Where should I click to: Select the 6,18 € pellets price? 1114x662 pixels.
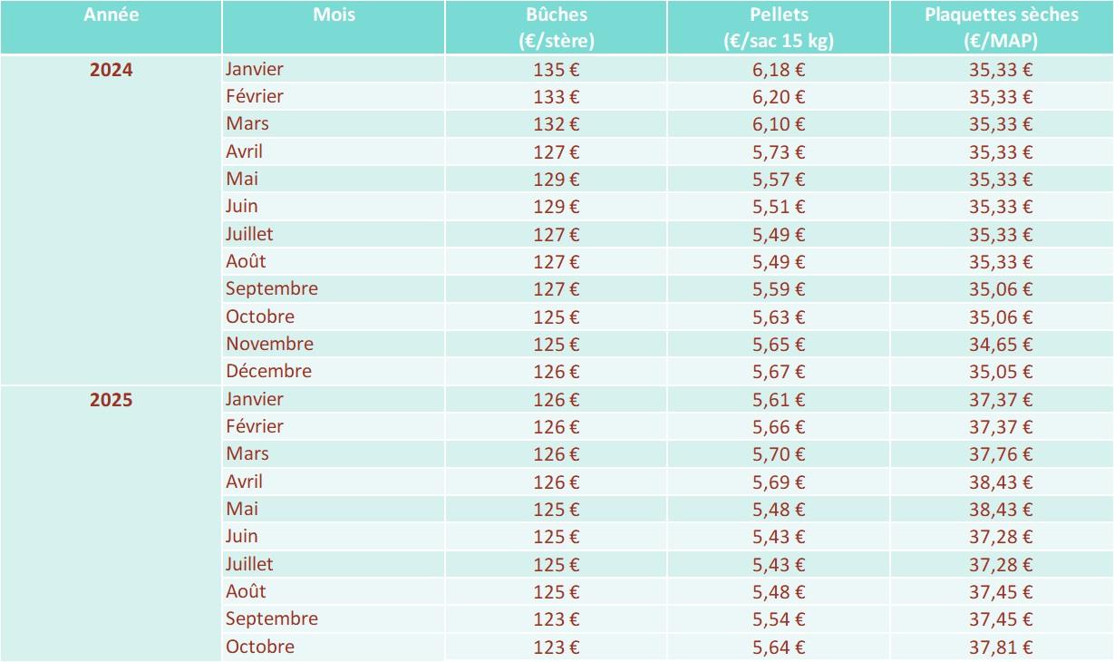click(779, 69)
